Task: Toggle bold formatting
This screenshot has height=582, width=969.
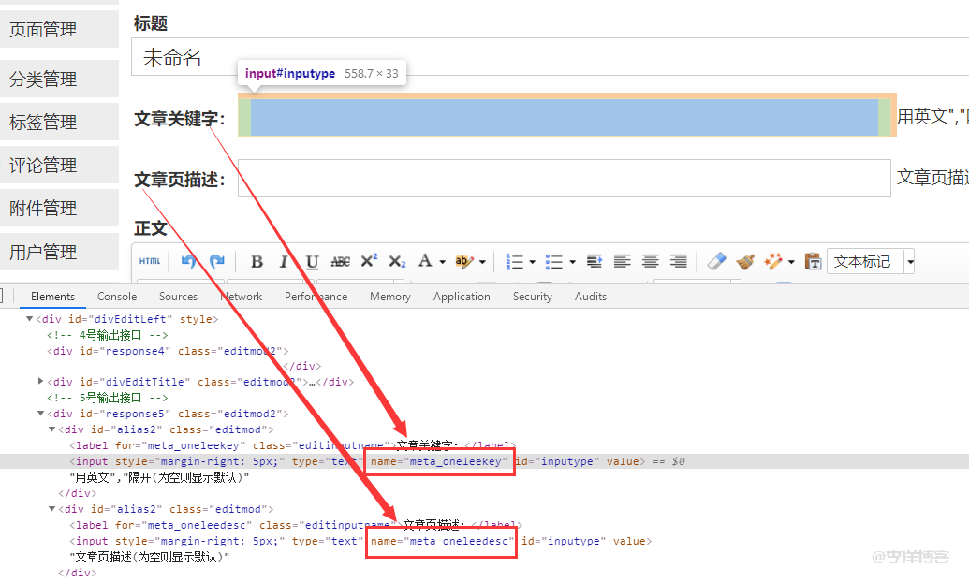Action: 257,262
